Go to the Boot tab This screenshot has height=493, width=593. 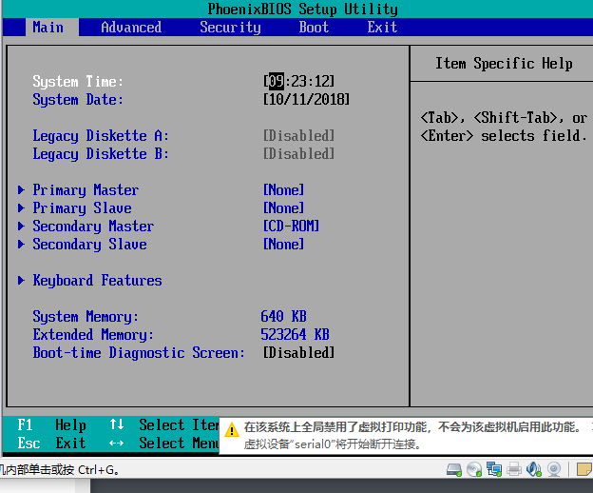pos(314,28)
